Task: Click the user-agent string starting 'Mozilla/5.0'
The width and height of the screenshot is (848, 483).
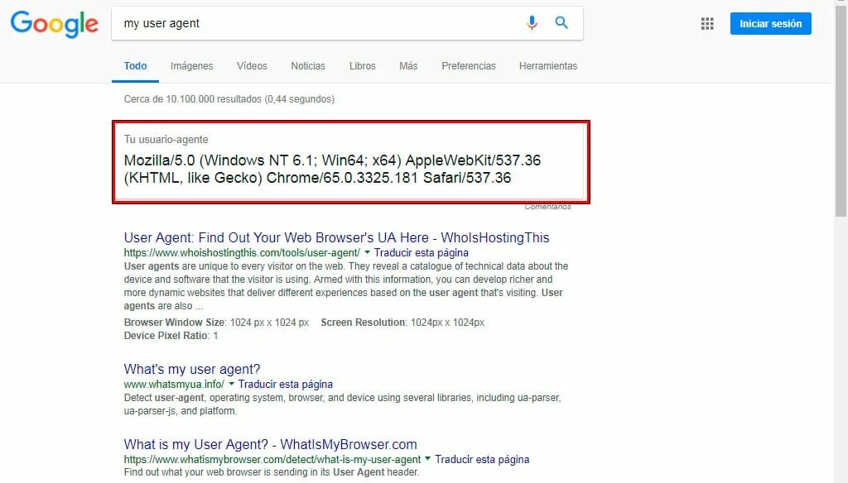Action: 332,169
